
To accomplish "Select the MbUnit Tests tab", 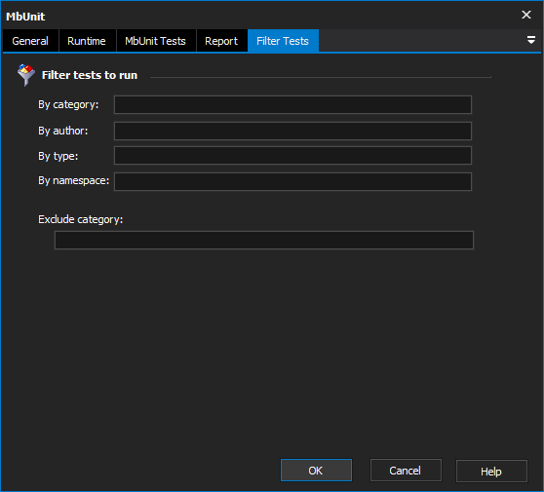I will (x=155, y=41).
